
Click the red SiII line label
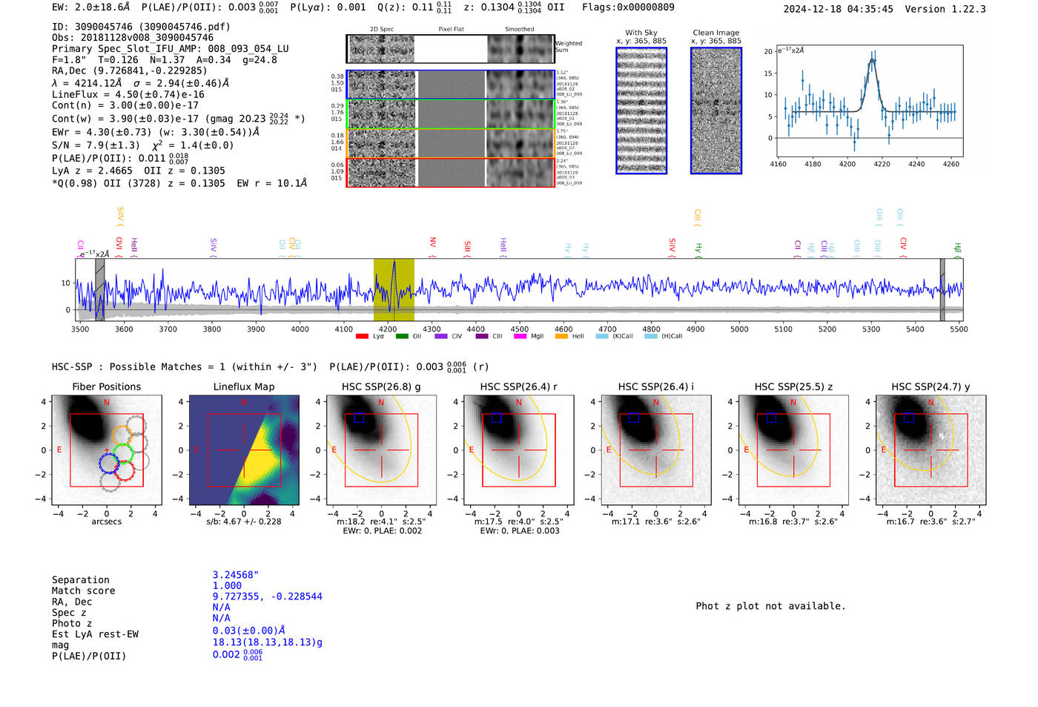click(468, 247)
